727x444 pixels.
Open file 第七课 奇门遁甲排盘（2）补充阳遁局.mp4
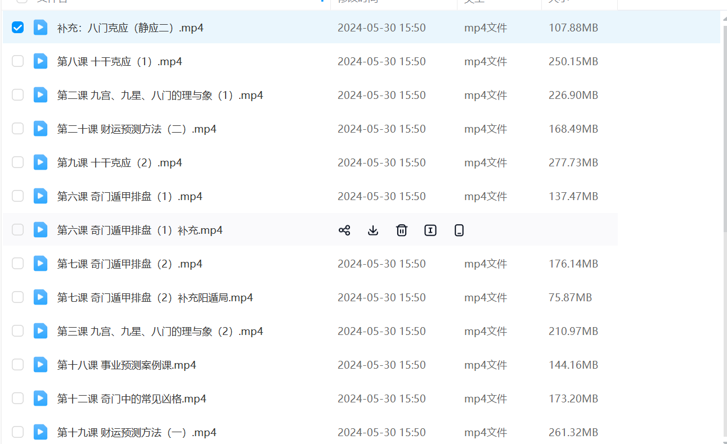click(155, 298)
